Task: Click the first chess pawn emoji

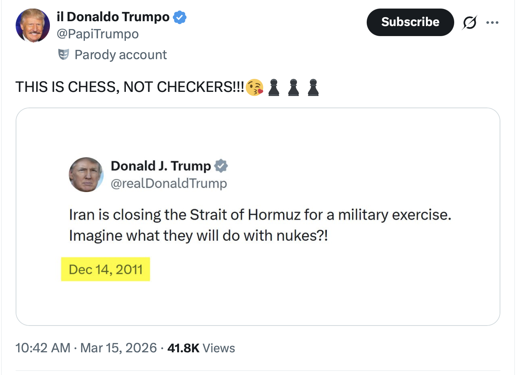Action: 274,87
